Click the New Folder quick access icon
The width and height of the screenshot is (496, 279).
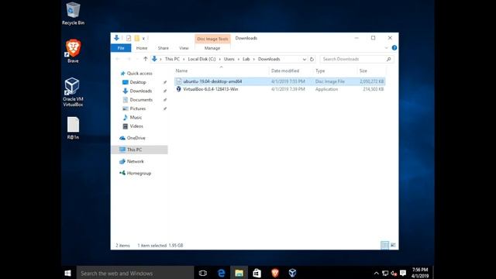point(136,38)
